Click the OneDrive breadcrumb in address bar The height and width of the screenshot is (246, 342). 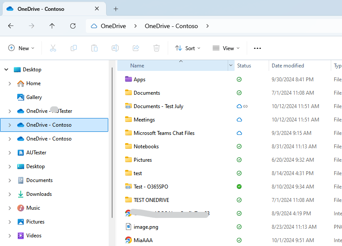pyautogui.click(x=113, y=26)
